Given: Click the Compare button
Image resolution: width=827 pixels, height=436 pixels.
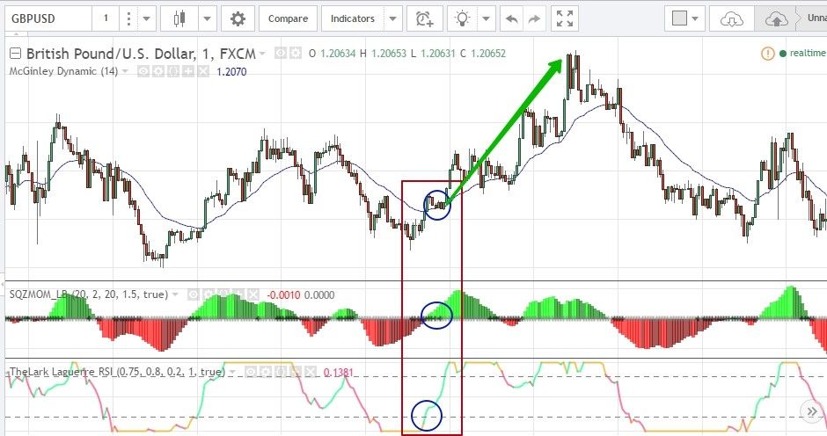Looking at the screenshot, I should [288, 19].
